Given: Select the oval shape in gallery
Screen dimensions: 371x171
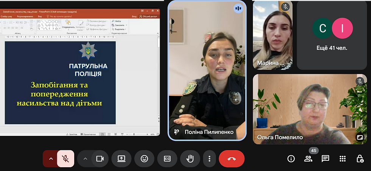Looking at the screenshot, I should (53, 22).
